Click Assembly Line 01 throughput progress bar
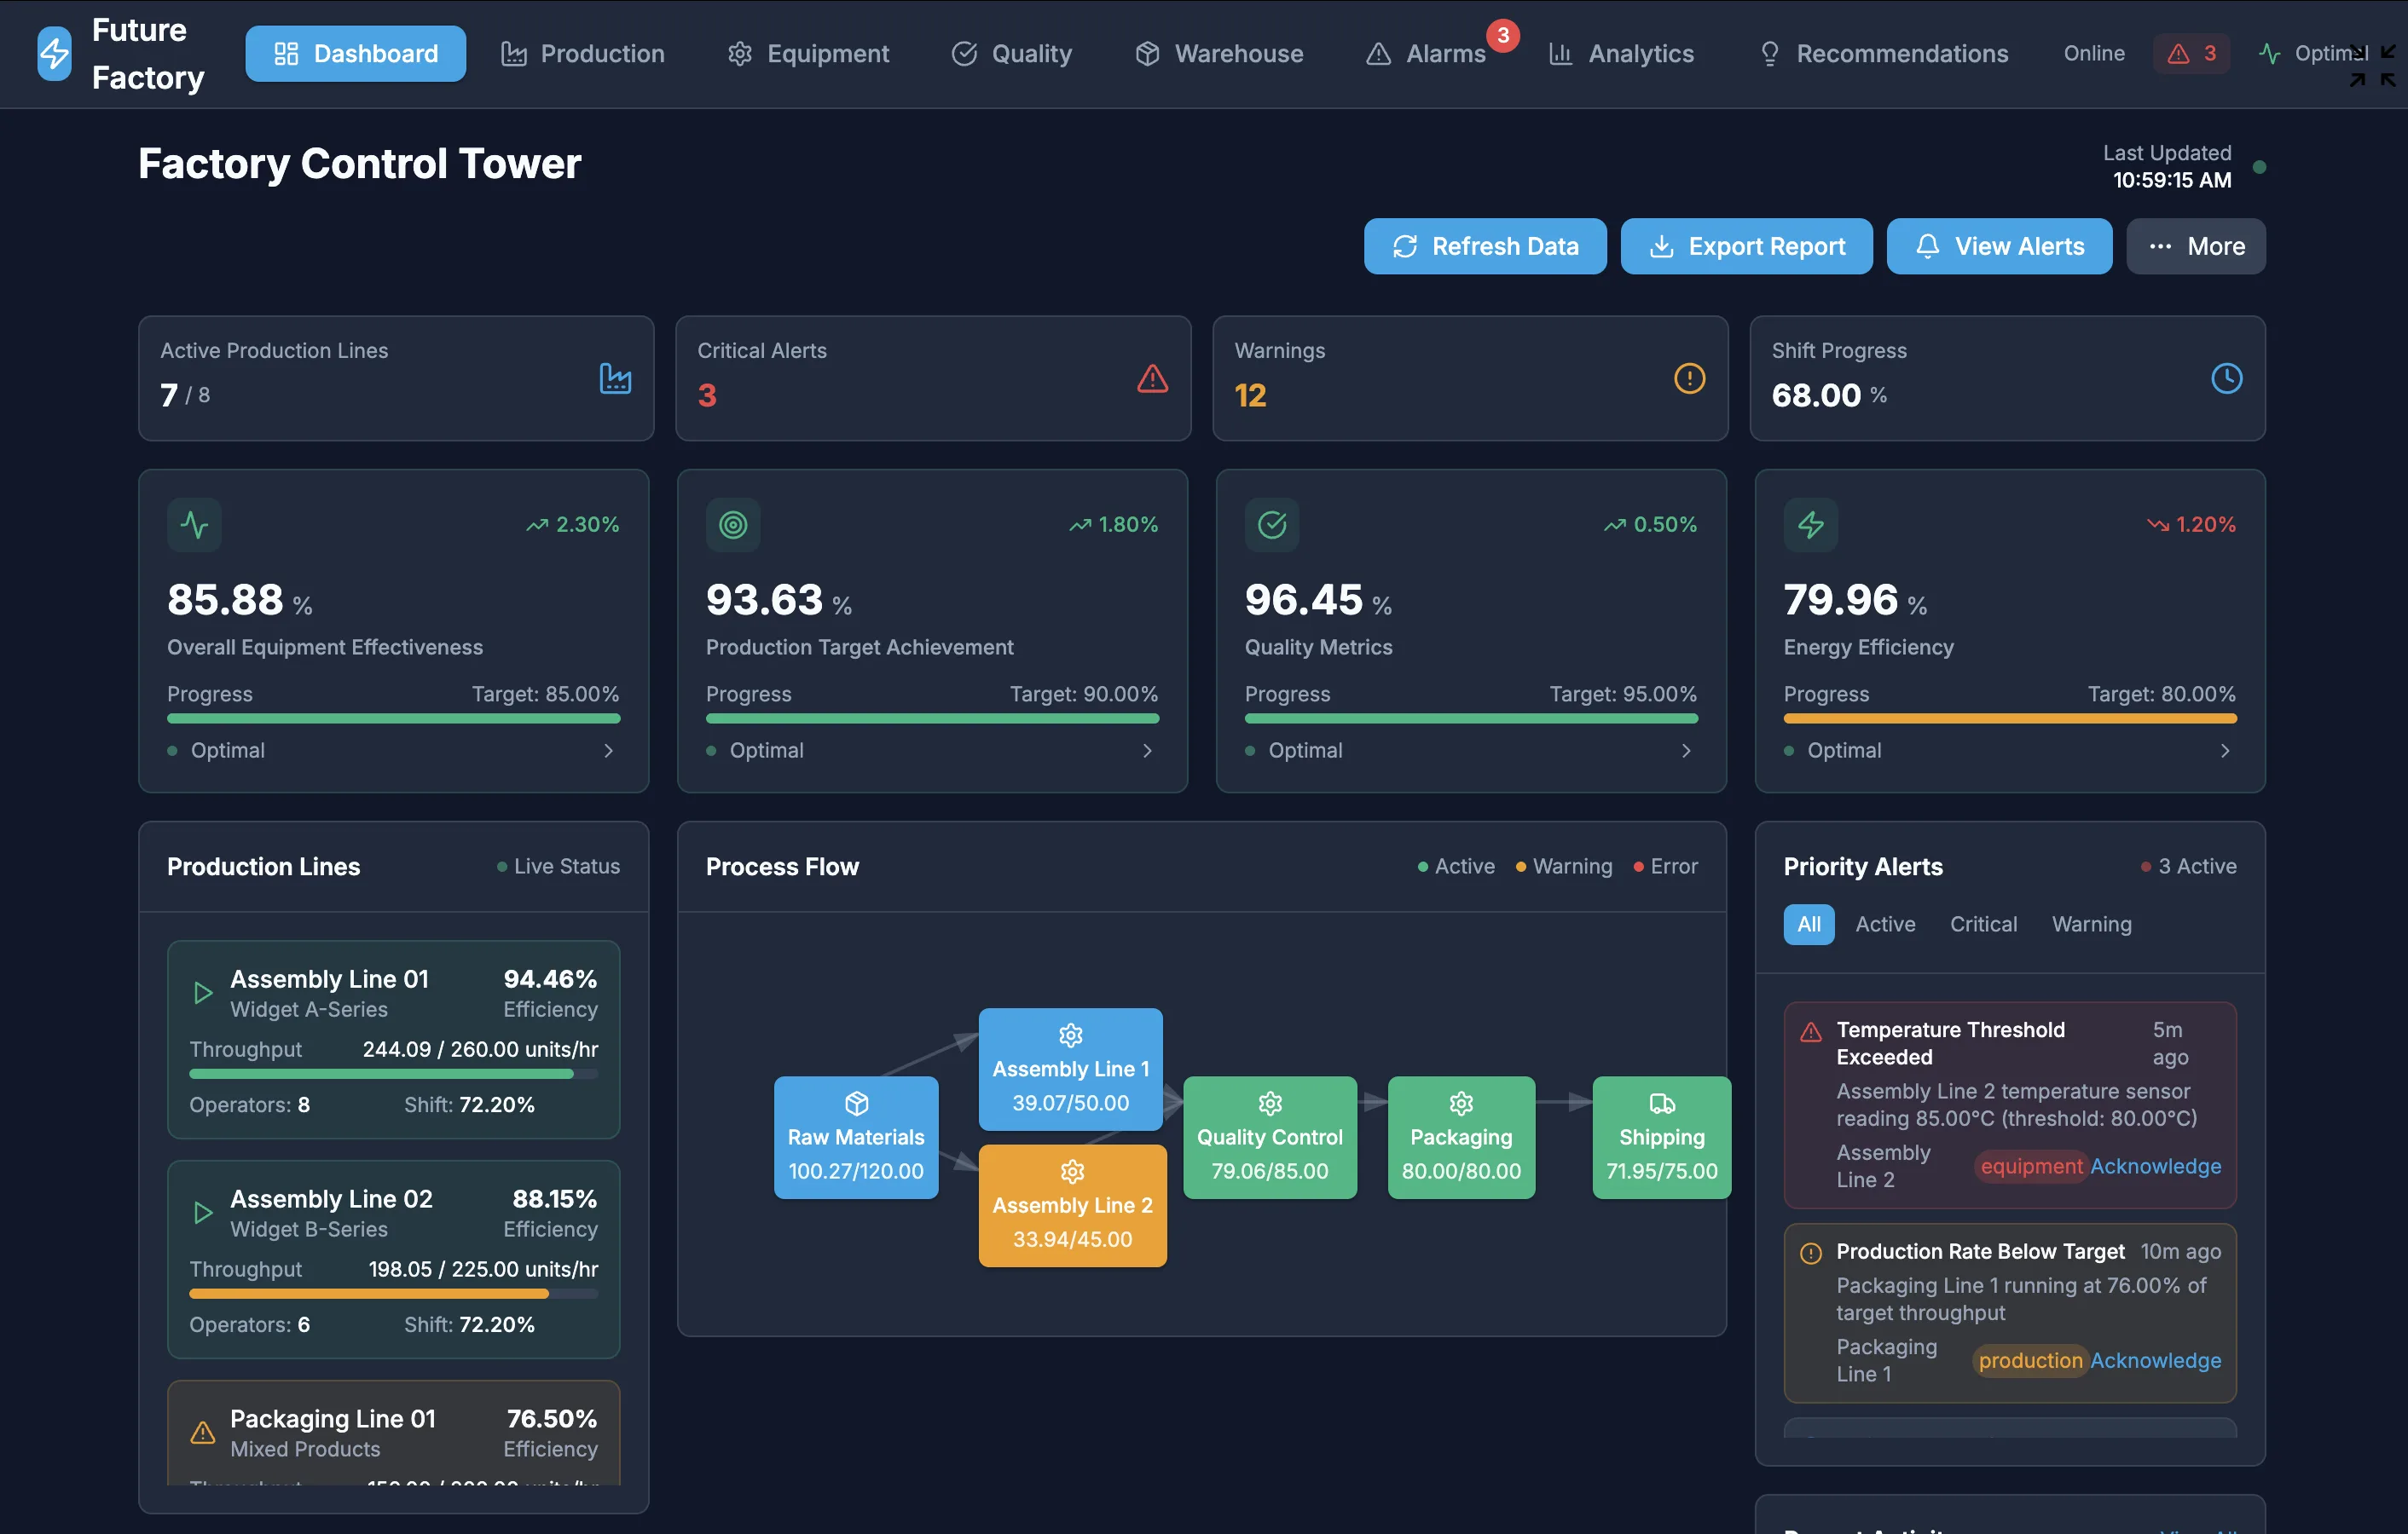2408x1534 pixels. 393,1075
